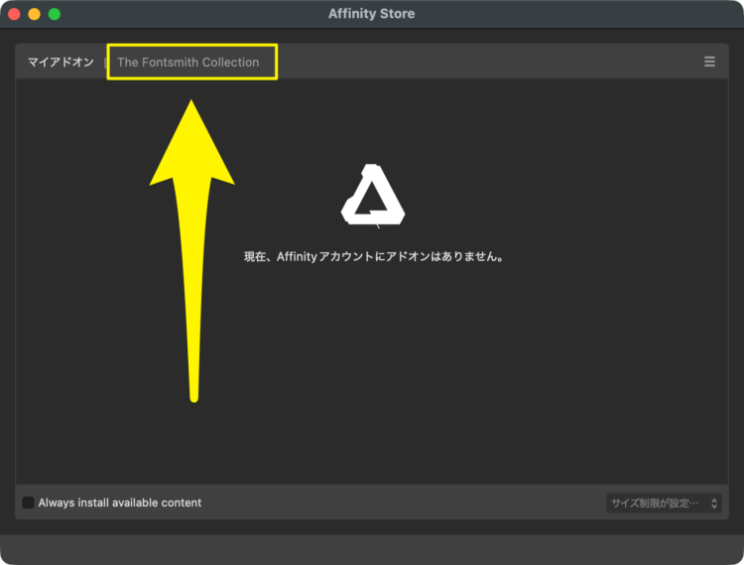Click the yellow highlight box border
The image size is (744, 565).
[277, 62]
